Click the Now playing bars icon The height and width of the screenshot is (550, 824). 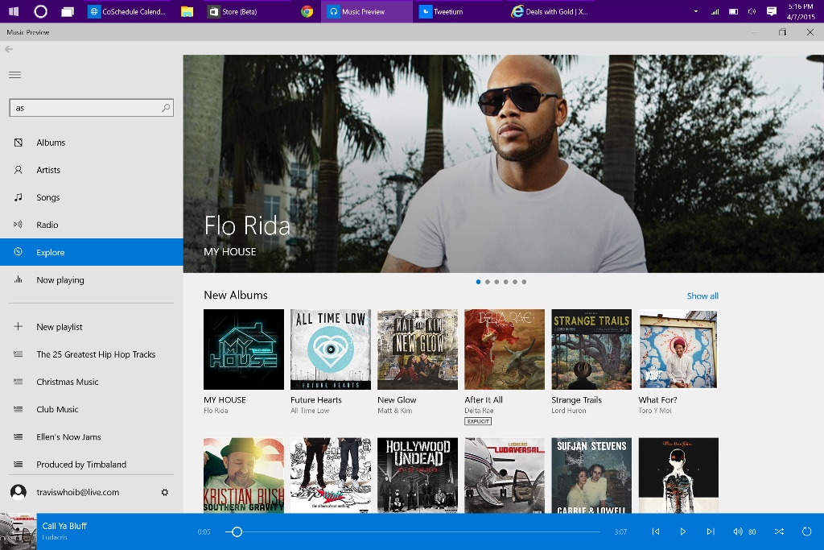[x=19, y=279]
